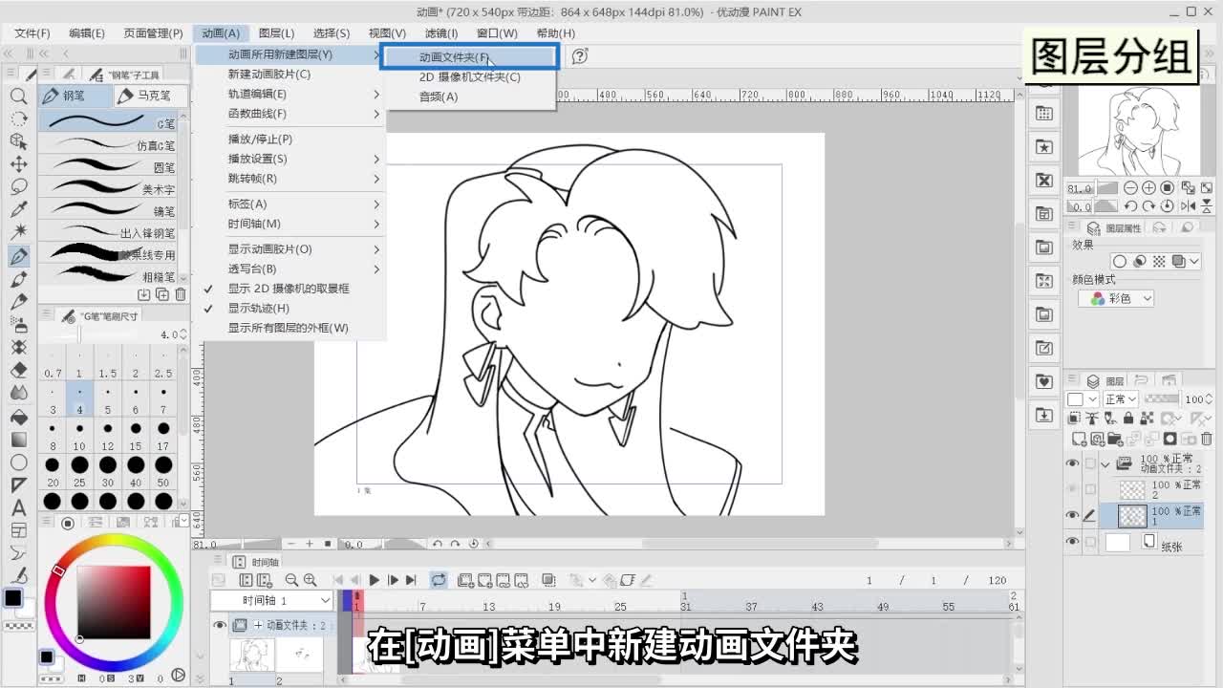Select brush size 10 preset
Image resolution: width=1223 pixels, height=688 pixels.
tap(79, 438)
